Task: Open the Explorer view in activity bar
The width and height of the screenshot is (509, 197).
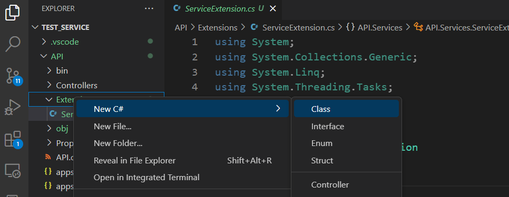Action: 12,13
